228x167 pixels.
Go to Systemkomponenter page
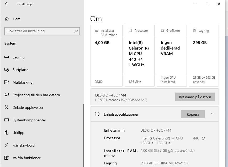29,120
